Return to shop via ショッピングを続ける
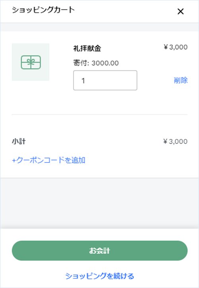 point(100,276)
